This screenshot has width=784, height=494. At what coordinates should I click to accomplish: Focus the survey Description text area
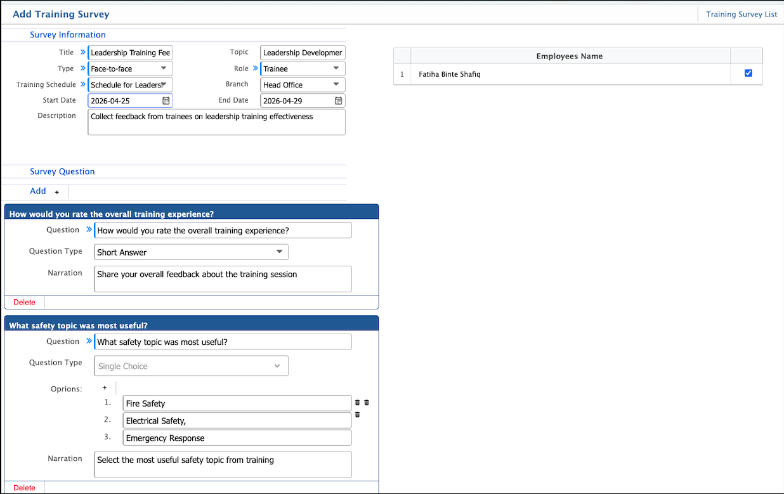pos(216,122)
